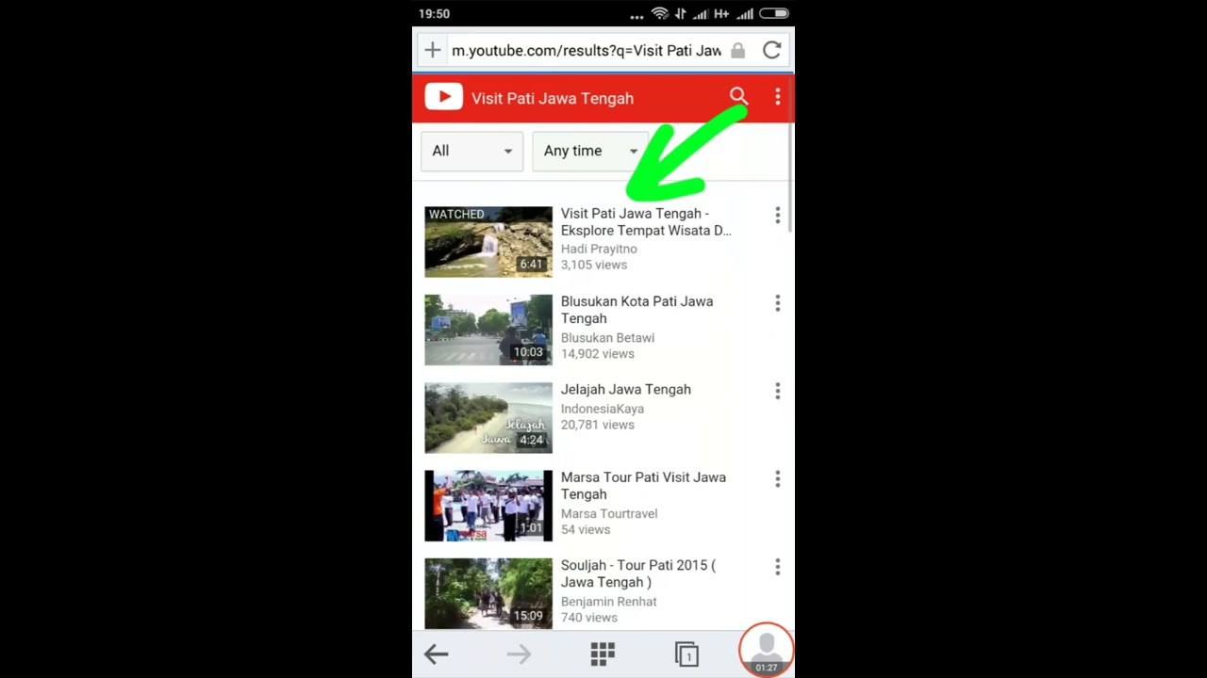This screenshot has height=678, width=1207.
Task: Select channel name IndonesiaKaya
Action: (x=603, y=409)
